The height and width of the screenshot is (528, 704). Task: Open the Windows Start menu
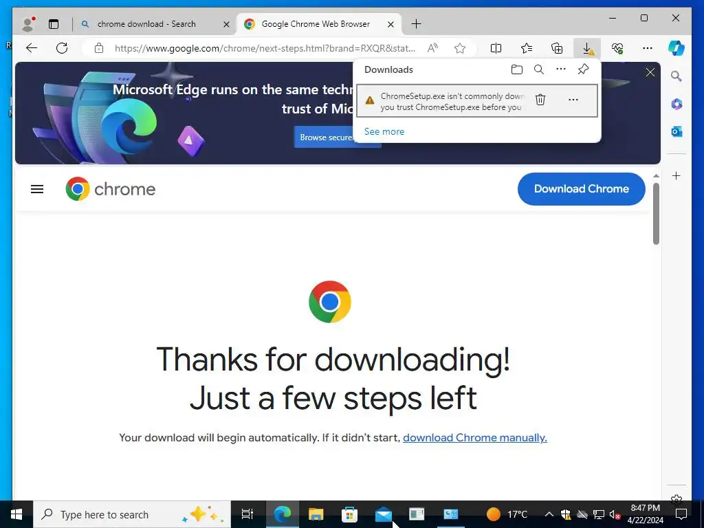click(x=16, y=514)
